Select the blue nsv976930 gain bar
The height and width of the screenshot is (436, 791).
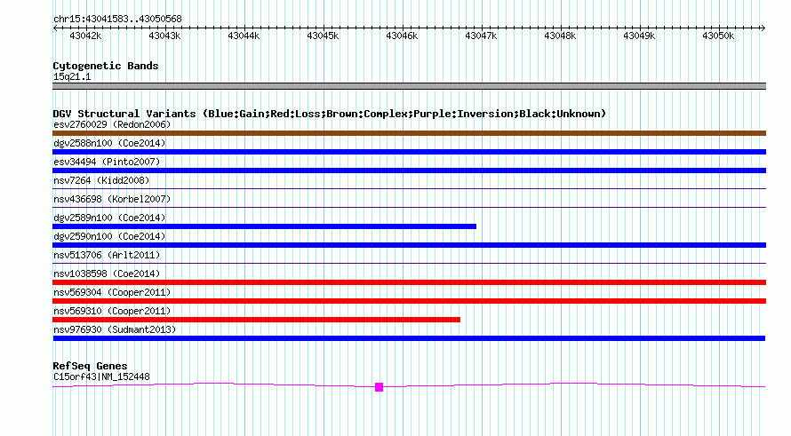pos(409,338)
